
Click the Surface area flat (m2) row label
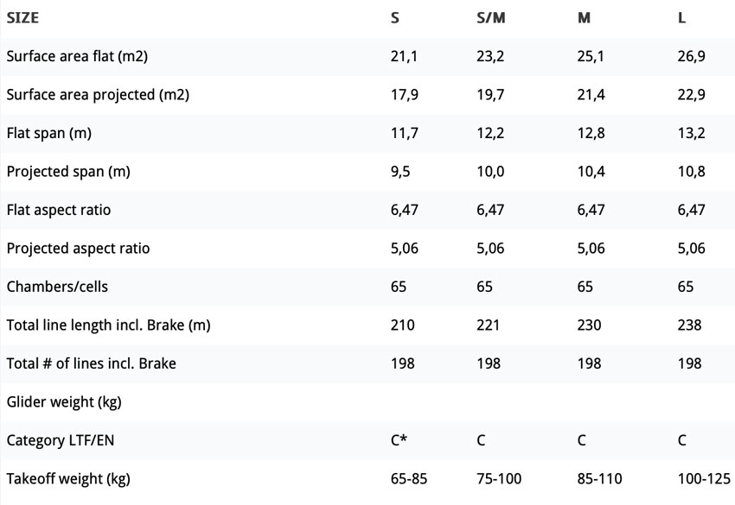(77, 56)
